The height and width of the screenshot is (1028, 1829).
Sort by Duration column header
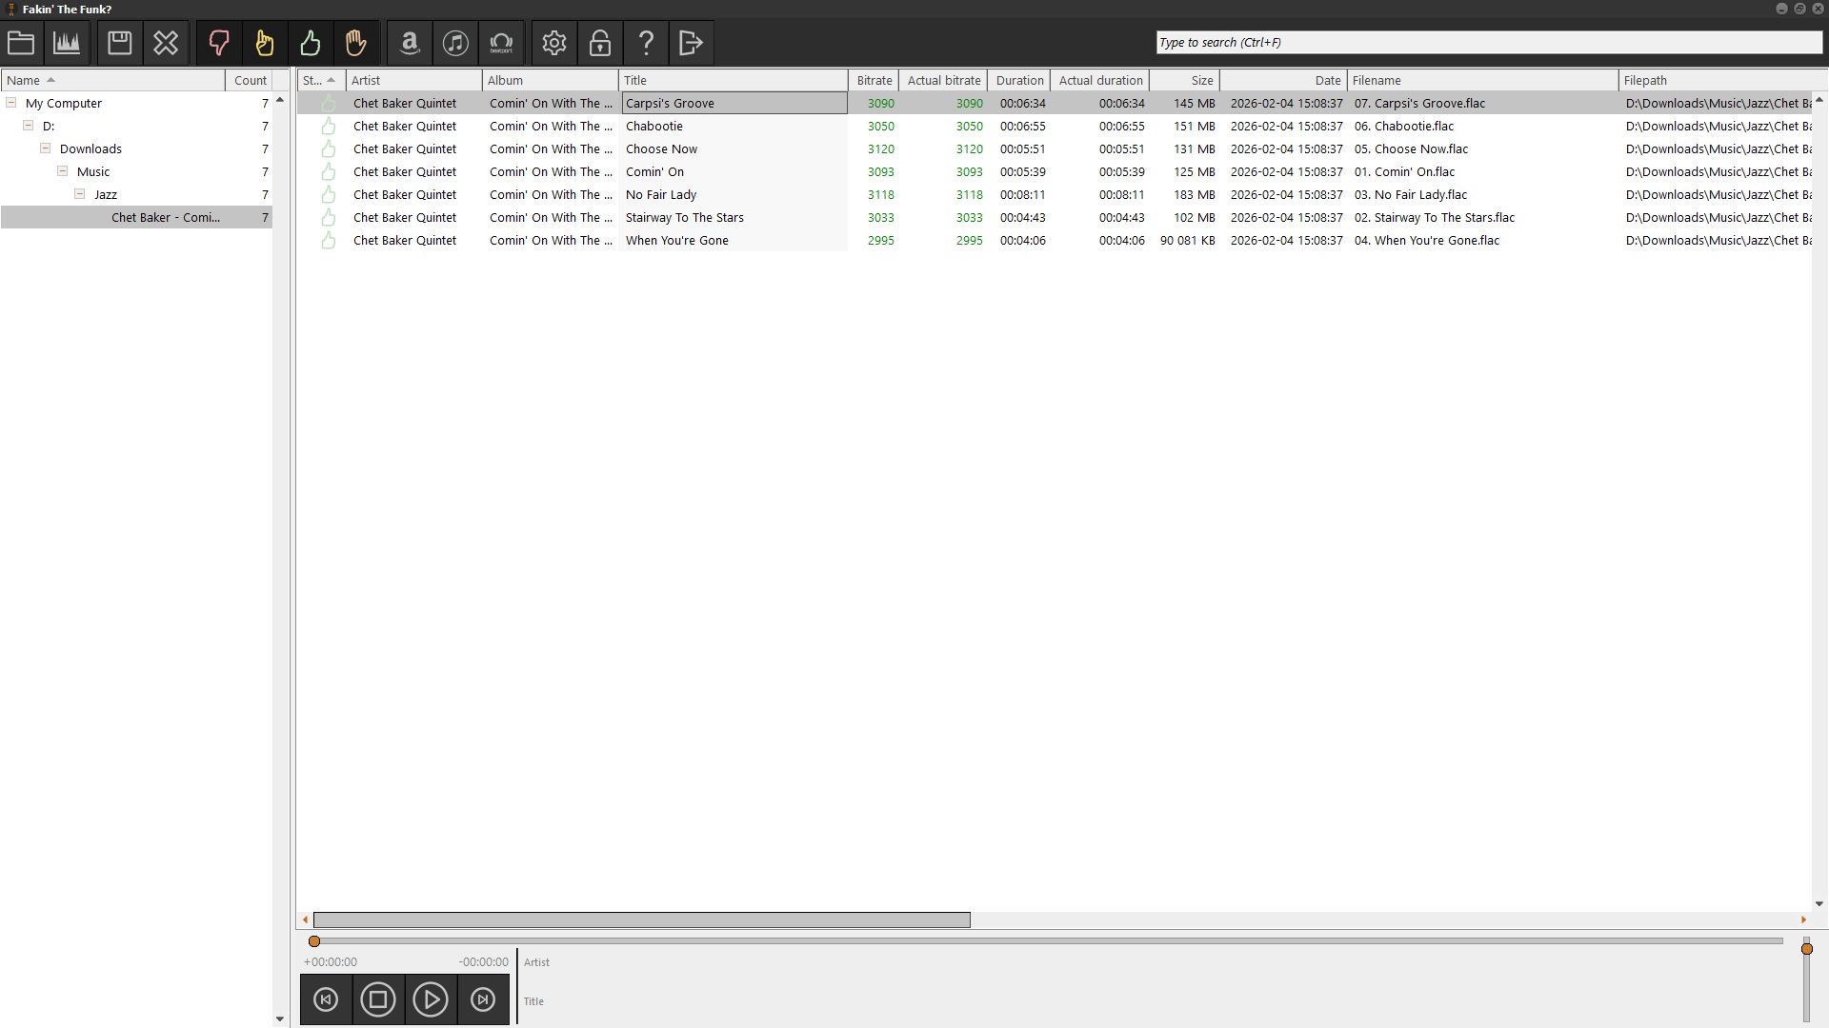[x=1019, y=80]
